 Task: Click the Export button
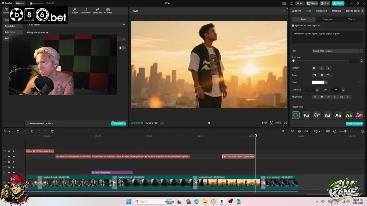(x=338, y=3)
